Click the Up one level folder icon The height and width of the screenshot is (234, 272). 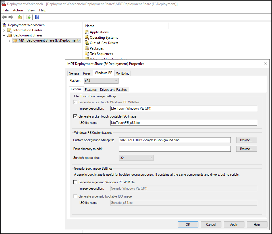click(x=19, y=17)
